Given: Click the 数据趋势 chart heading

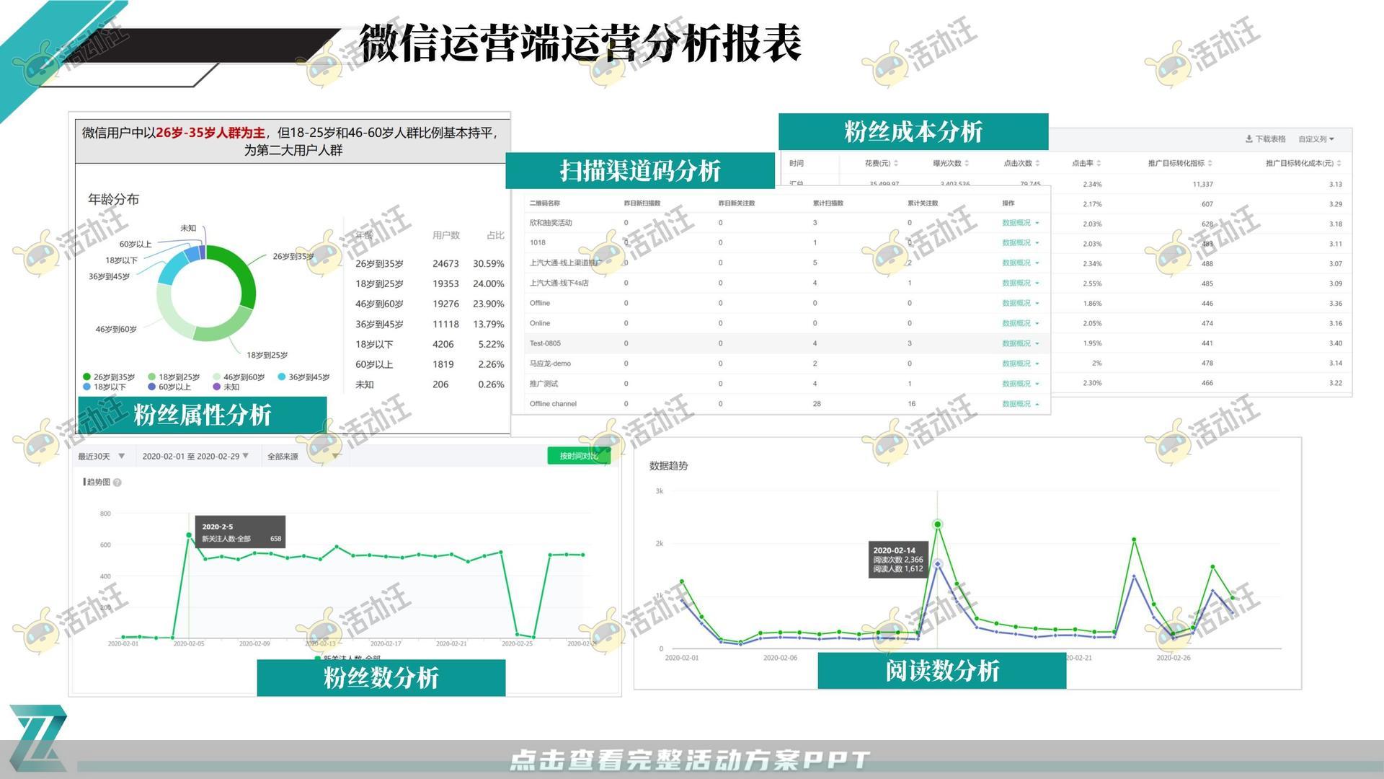Looking at the screenshot, I should tap(668, 466).
